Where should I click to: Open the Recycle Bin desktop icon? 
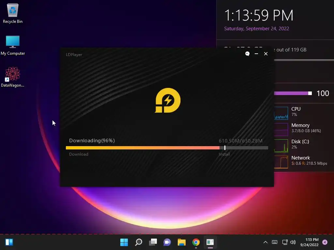coord(13,13)
